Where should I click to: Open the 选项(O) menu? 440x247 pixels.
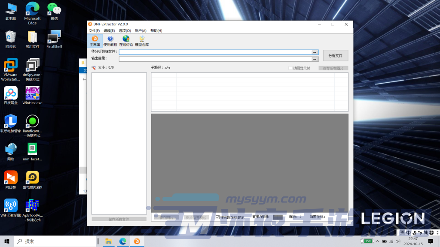125,31
